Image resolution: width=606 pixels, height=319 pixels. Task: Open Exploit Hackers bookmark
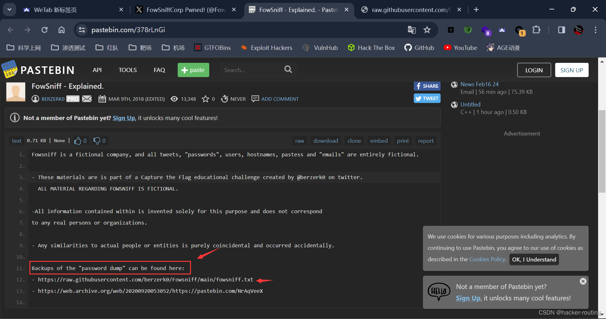[x=266, y=48]
